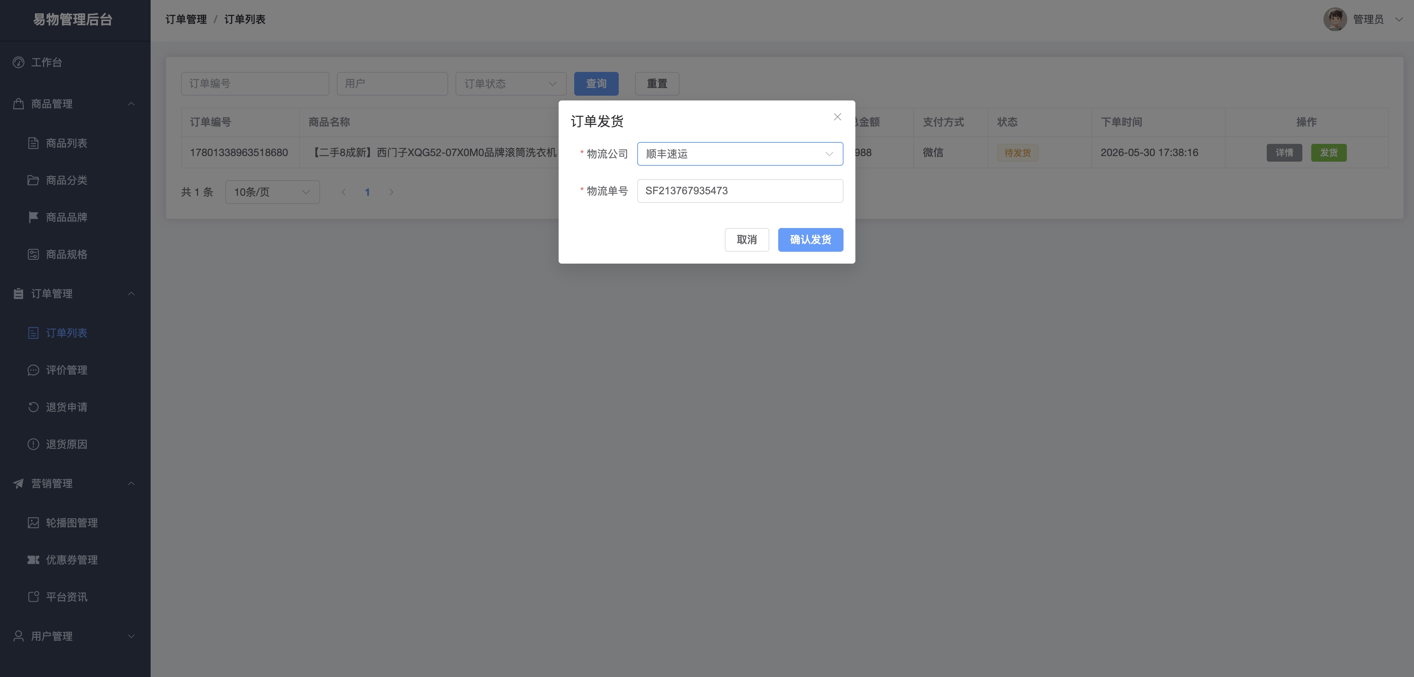Click the gray 详情 button in order row
Image resolution: width=1414 pixels, height=677 pixels.
(x=1284, y=152)
